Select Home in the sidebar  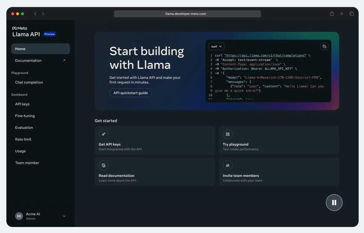pos(40,49)
